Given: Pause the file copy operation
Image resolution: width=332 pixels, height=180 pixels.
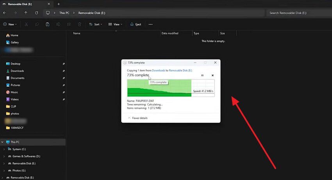Looking at the screenshot, I should 202,76.
